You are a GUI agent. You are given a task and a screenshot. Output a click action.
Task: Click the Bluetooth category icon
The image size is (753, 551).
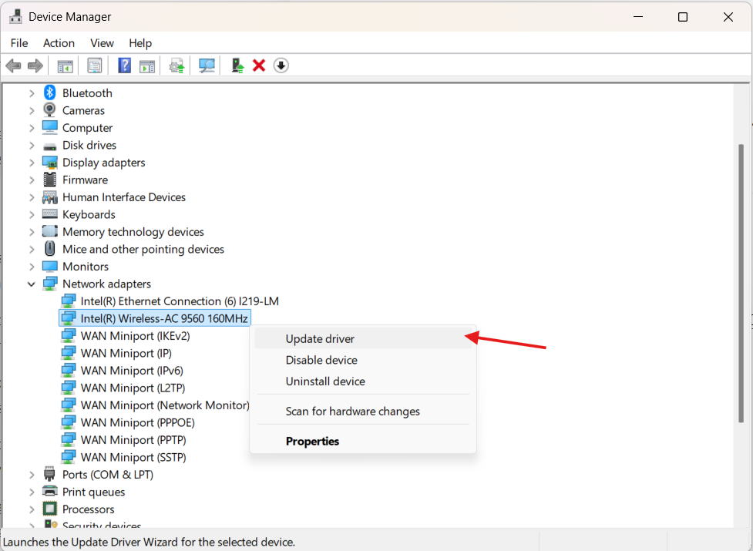click(x=49, y=92)
